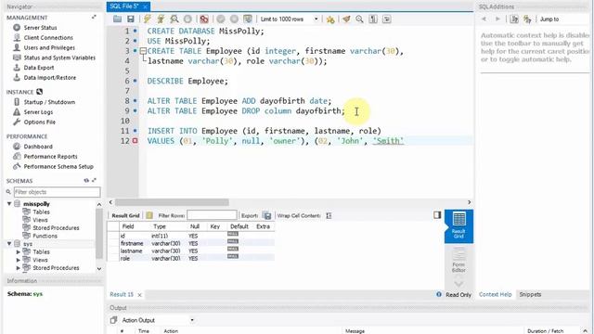The image size is (594, 334).
Task: Open the Context Help tab
Action: 495,295
